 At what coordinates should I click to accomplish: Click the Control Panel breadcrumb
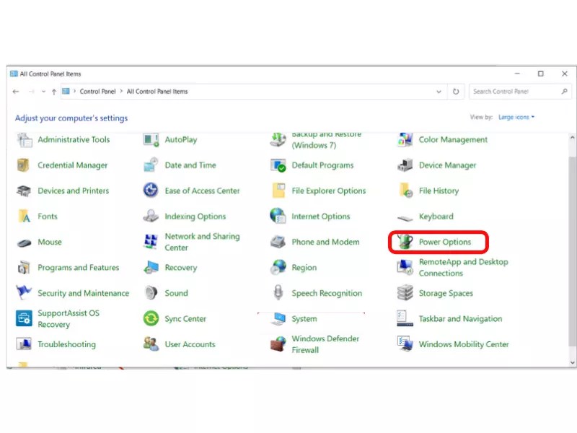point(97,92)
